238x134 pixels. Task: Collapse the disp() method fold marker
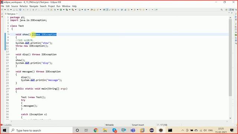[9, 54]
